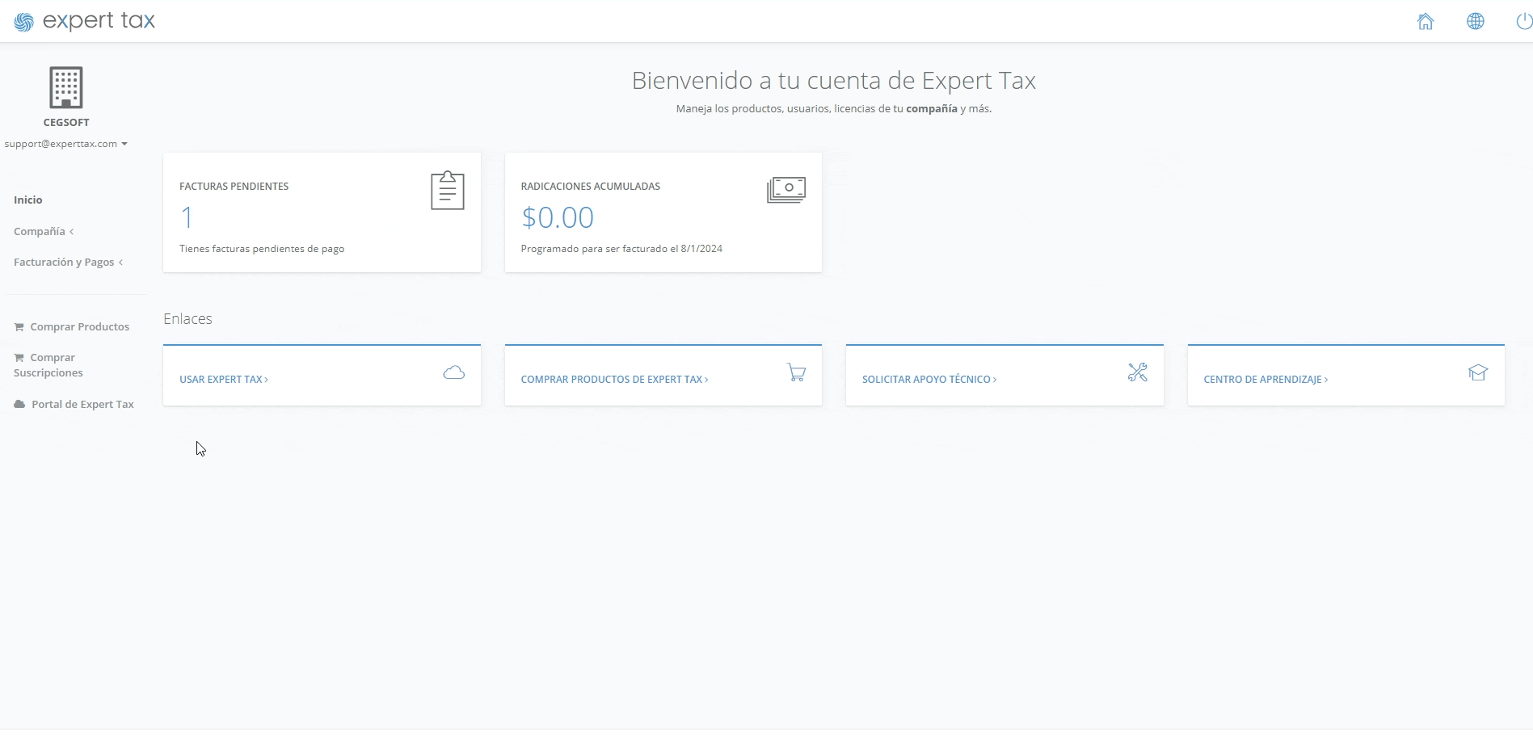Open Comprar Suscripciones from sidebar
Image resolution: width=1533 pixels, height=740 pixels.
pyautogui.click(x=48, y=365)
